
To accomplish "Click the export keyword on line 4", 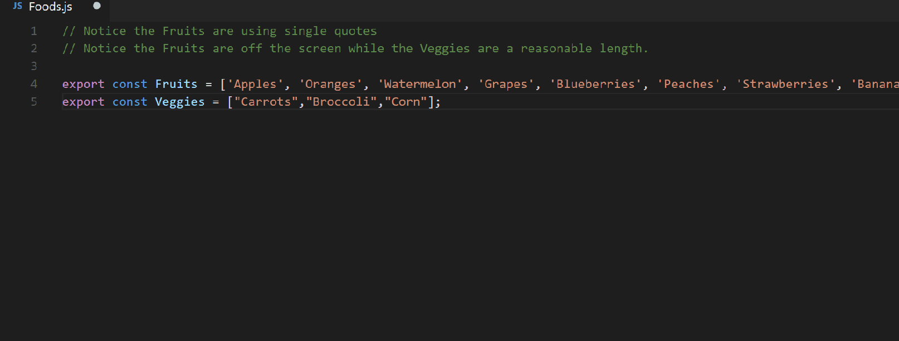I will 83,84.
